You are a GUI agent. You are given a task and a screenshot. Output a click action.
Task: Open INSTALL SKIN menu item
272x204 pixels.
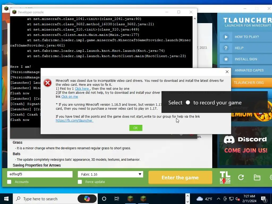[x=246, y=59]
